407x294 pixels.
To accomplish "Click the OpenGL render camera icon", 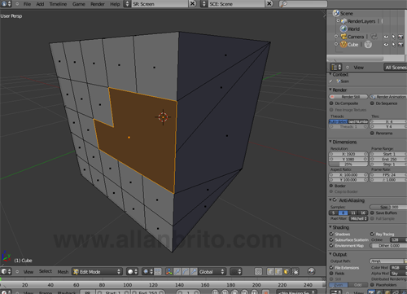I will (311, 271).
